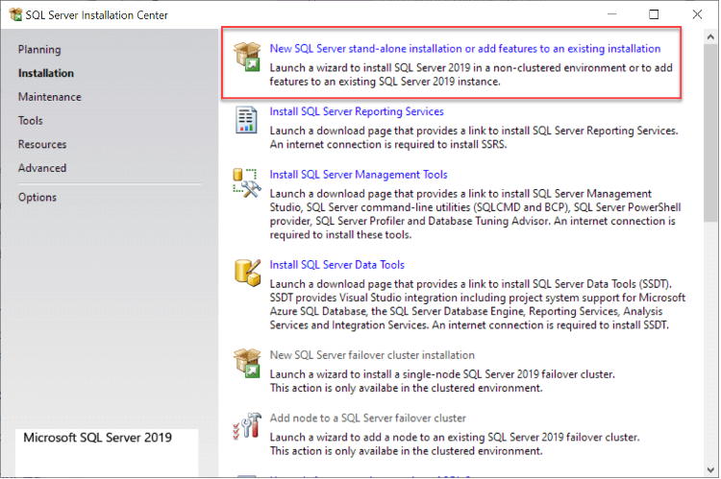Click the scrollbar up arrow
Screen dimensions: 721x479
pyautogui.click(x=710, y=37)
